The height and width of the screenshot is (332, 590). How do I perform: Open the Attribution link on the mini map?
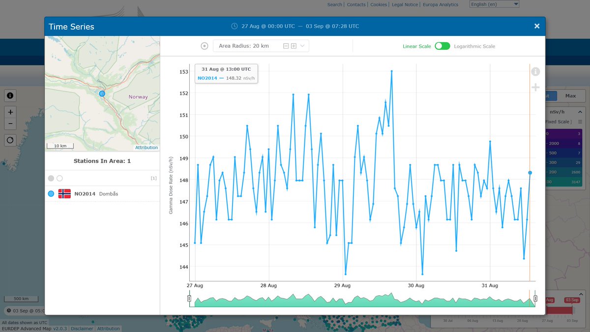(x=146, y=147)
